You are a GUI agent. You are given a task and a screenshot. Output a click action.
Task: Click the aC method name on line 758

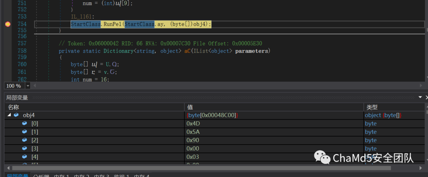click(x=187, y=51)
